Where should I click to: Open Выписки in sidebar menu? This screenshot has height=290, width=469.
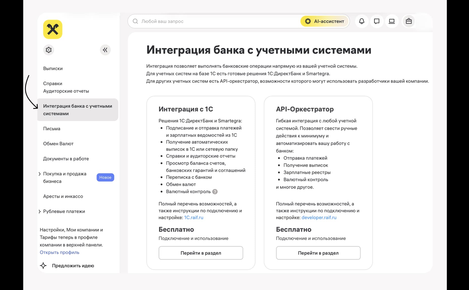(x=53, y=69)
